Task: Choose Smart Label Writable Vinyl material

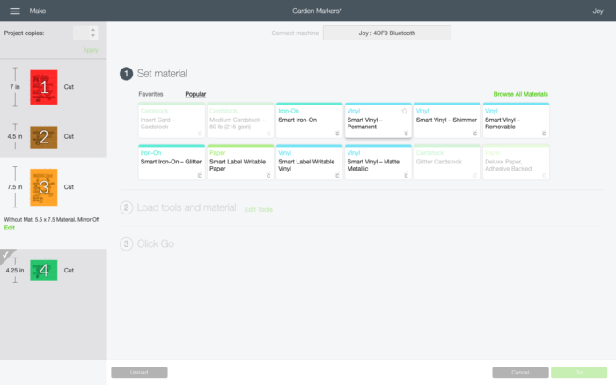Action: click(309, 163)
